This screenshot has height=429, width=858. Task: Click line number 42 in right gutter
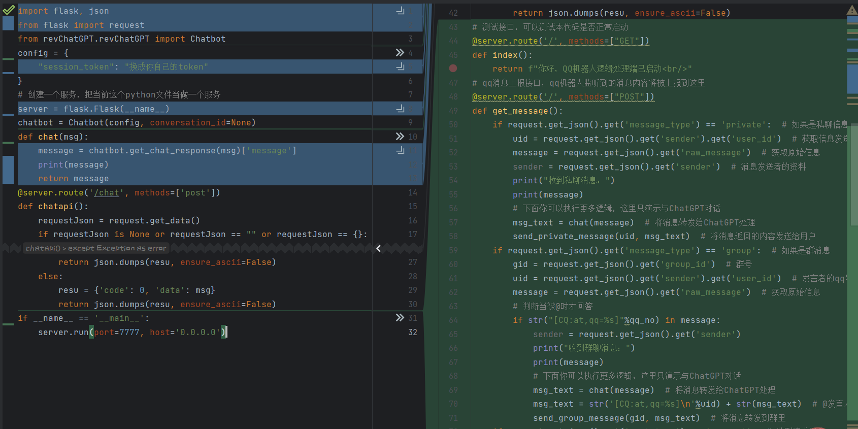point(453,13)
